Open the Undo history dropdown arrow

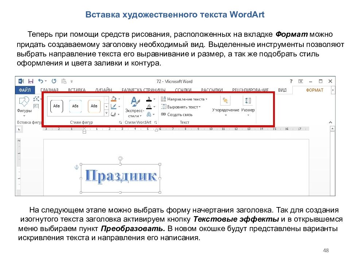click(46, 81)
